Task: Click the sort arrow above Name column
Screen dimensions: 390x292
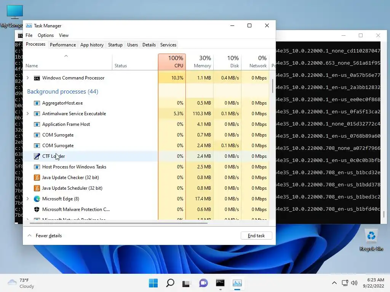Action: point(66,56)
